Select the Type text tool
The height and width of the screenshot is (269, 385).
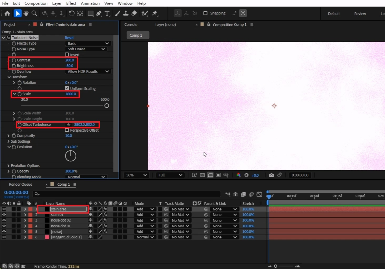coord(107,13)
